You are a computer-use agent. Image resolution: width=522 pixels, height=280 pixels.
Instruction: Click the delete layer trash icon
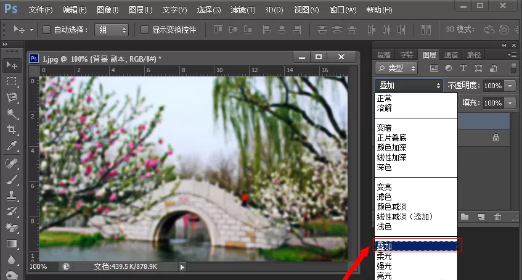coord(497,217)
